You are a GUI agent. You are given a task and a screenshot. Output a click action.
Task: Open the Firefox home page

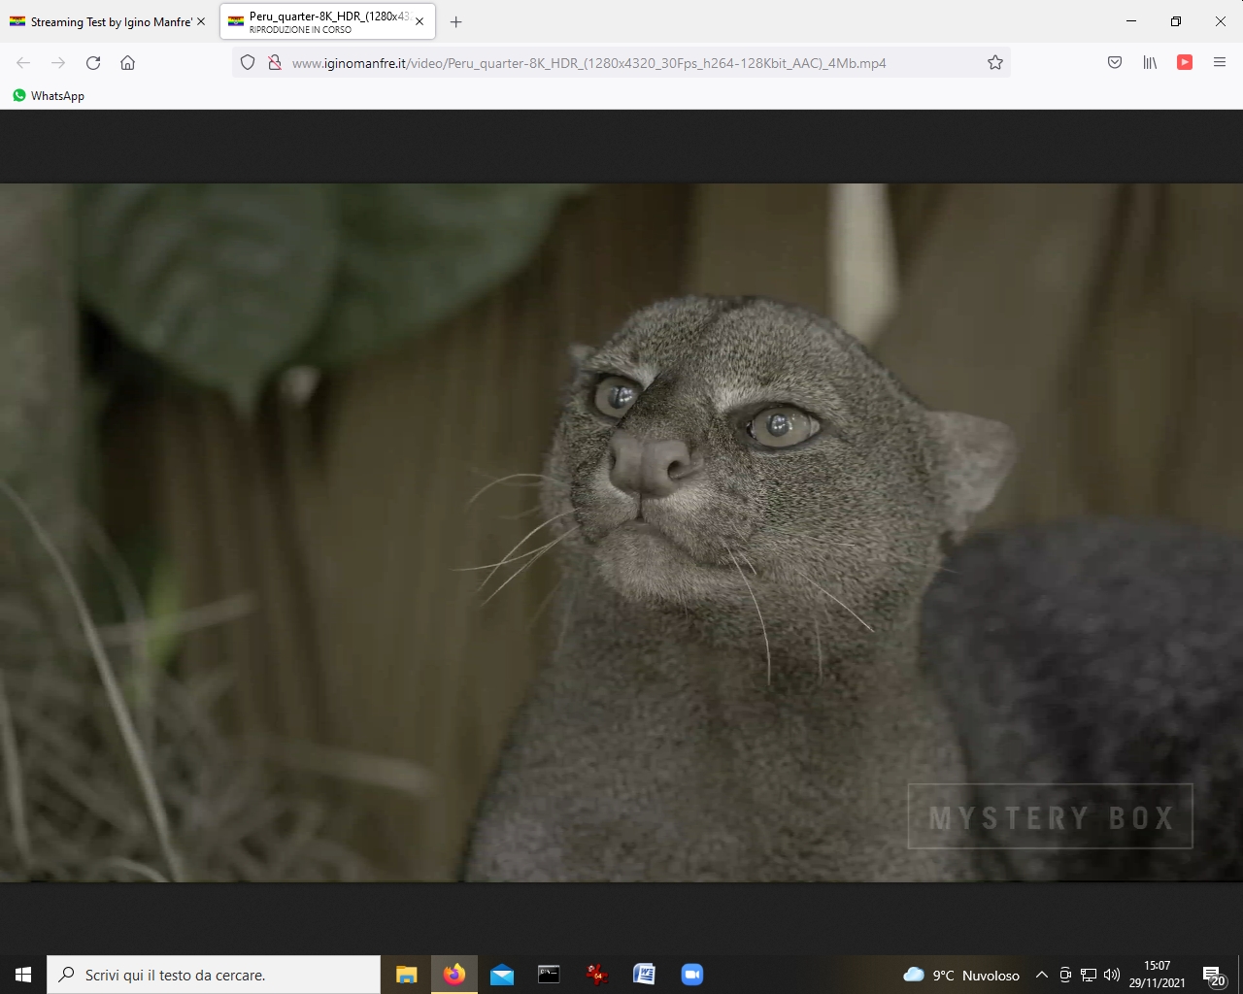pyautogui.click(x=128, y=63)
